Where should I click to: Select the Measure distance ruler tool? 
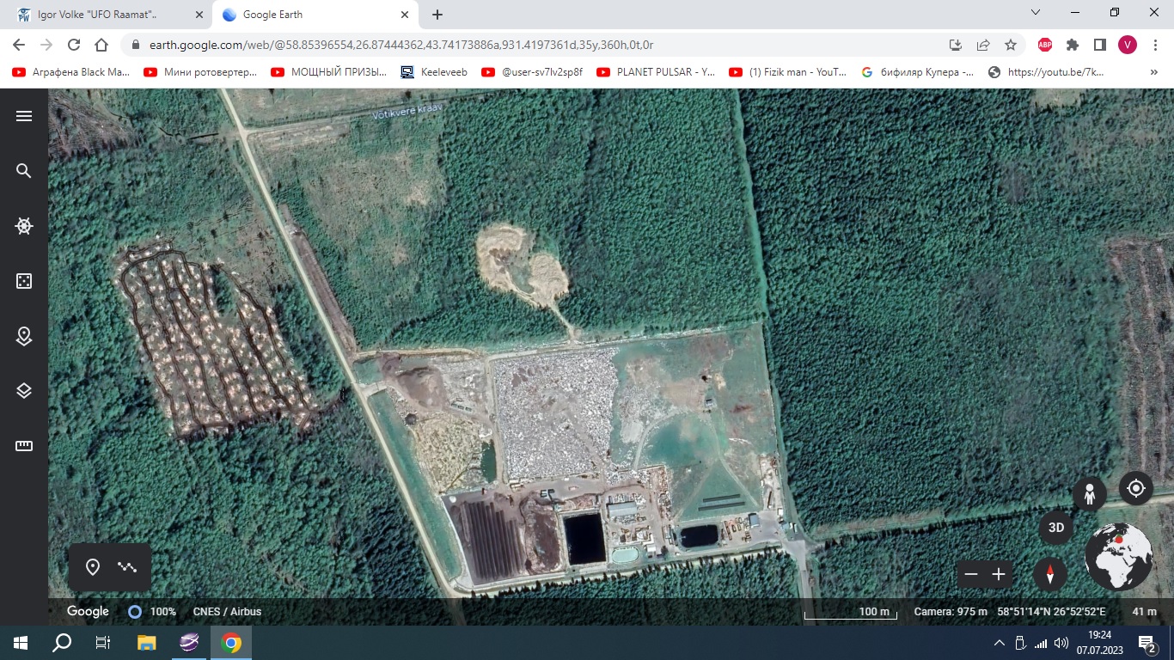point(24,446)
